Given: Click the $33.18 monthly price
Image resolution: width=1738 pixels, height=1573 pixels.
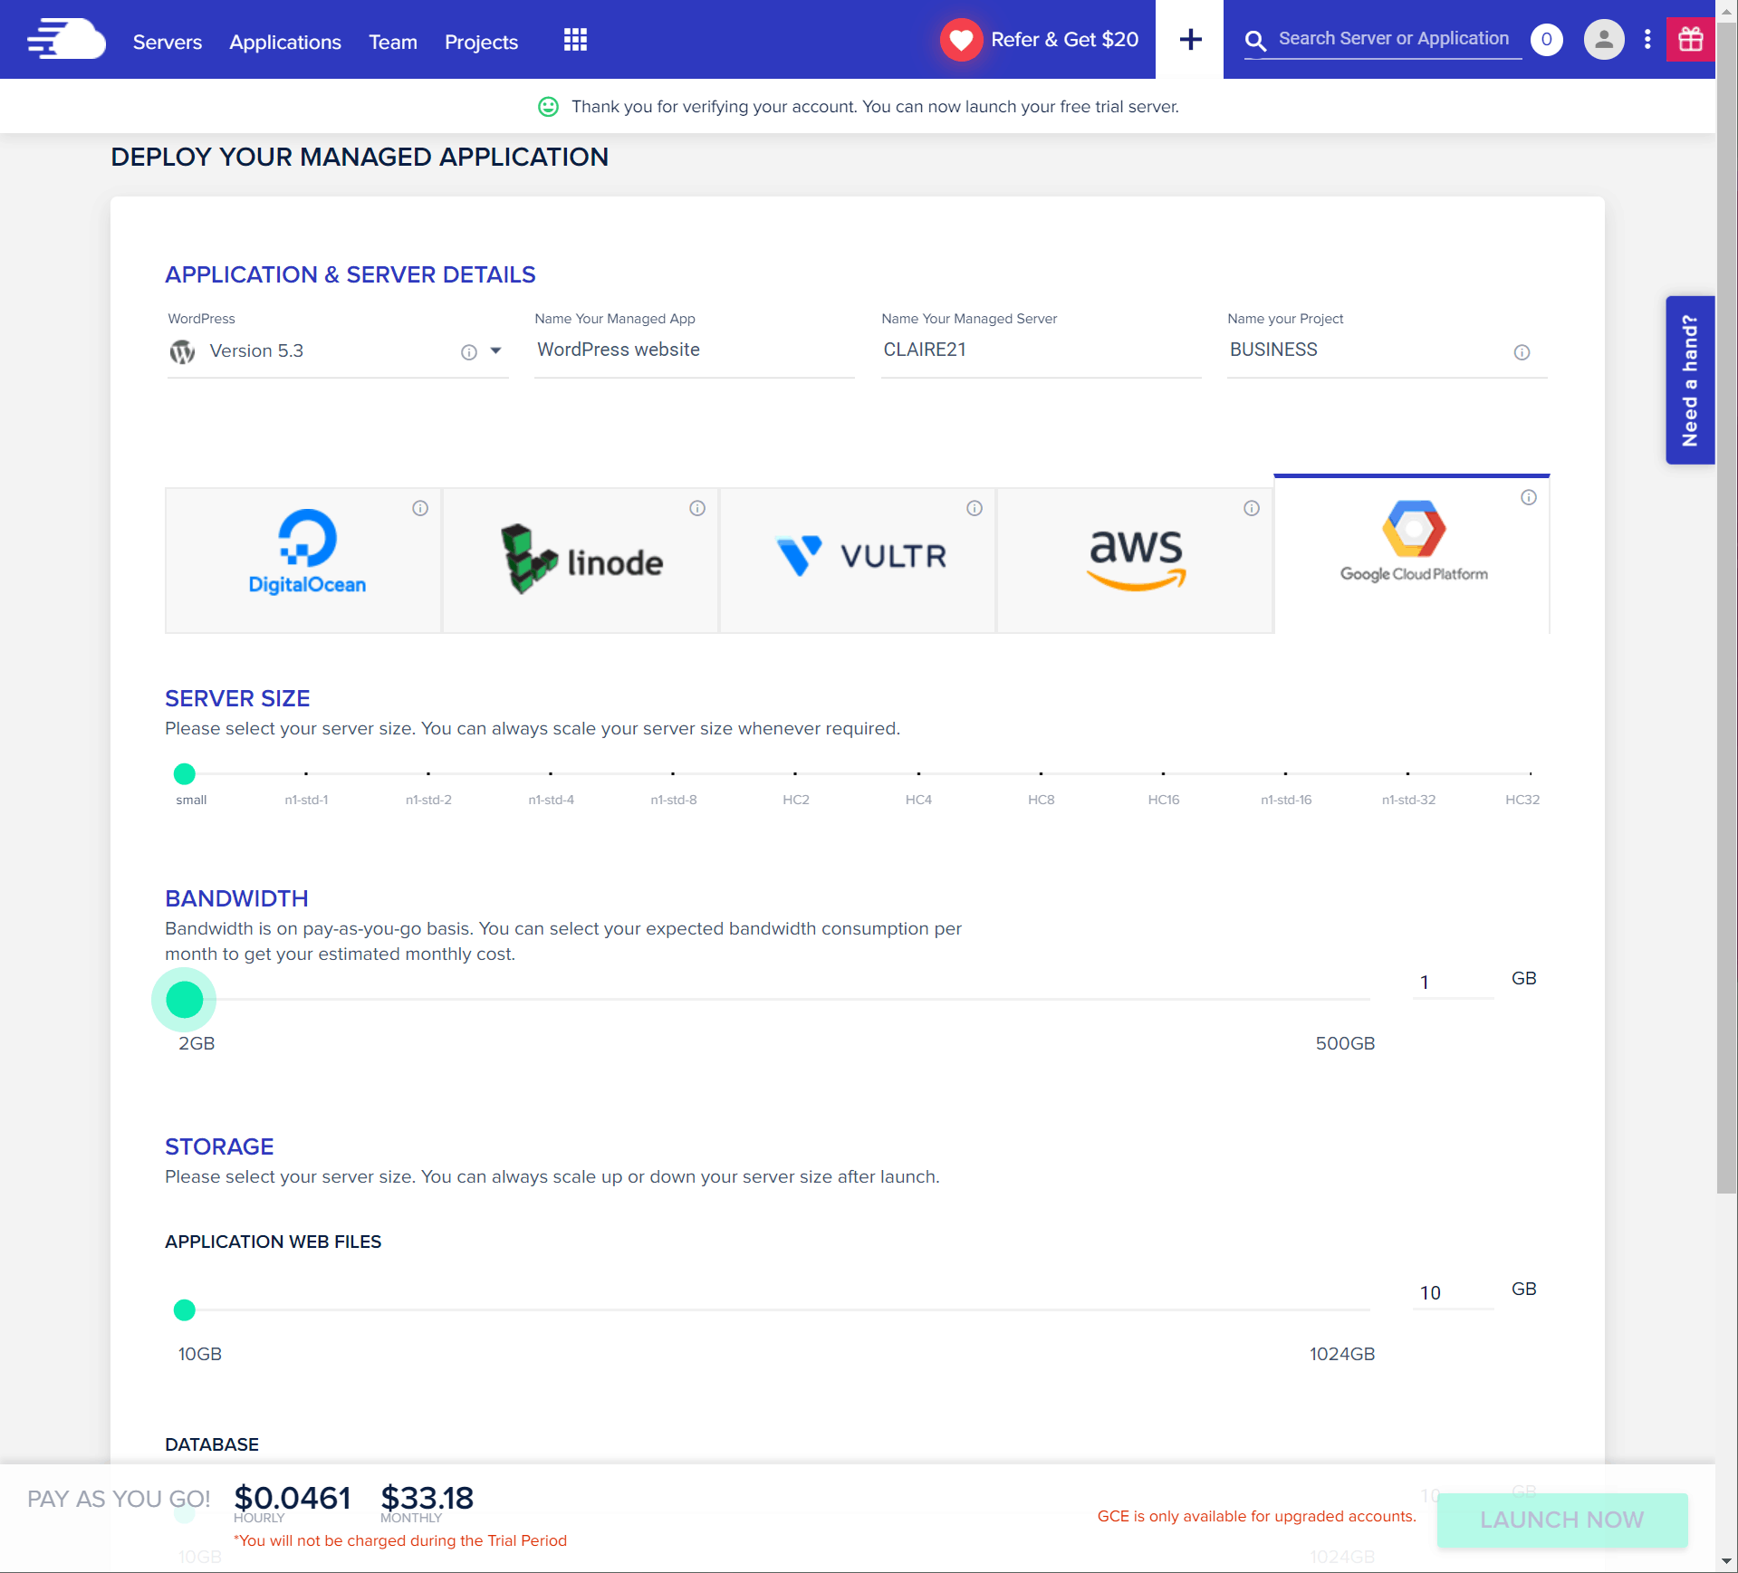Looking at the screenshot, I should (x=427, y=1498).
